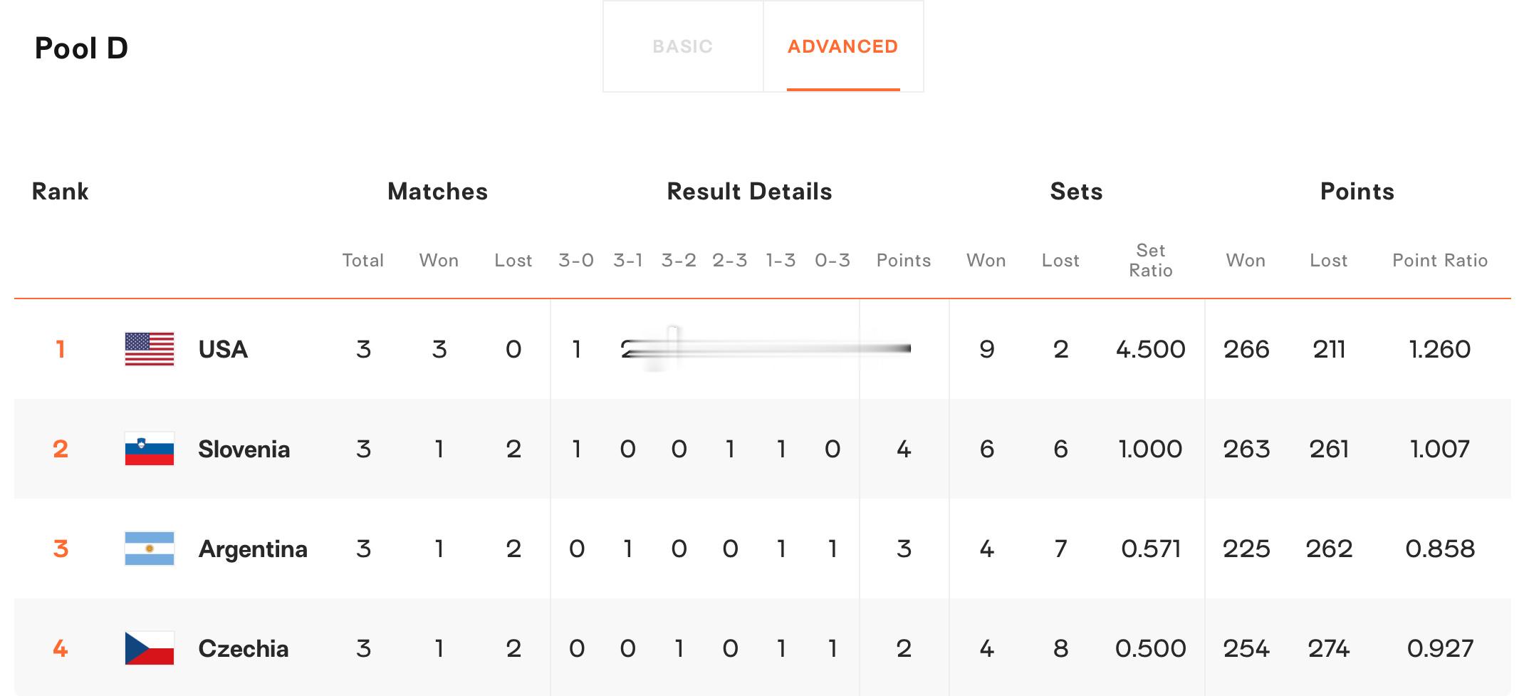The height and width of the screenshot is (696, 1524).
Task: Open the Argentina team link
Action: tap(253, 549)
